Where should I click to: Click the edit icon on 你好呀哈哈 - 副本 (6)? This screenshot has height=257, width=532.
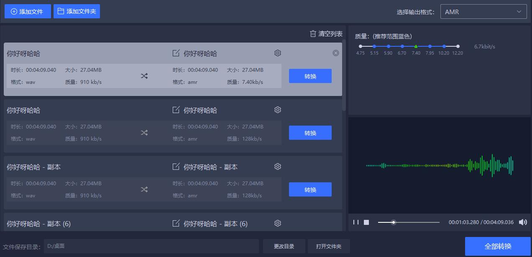(x=176, y=224)
